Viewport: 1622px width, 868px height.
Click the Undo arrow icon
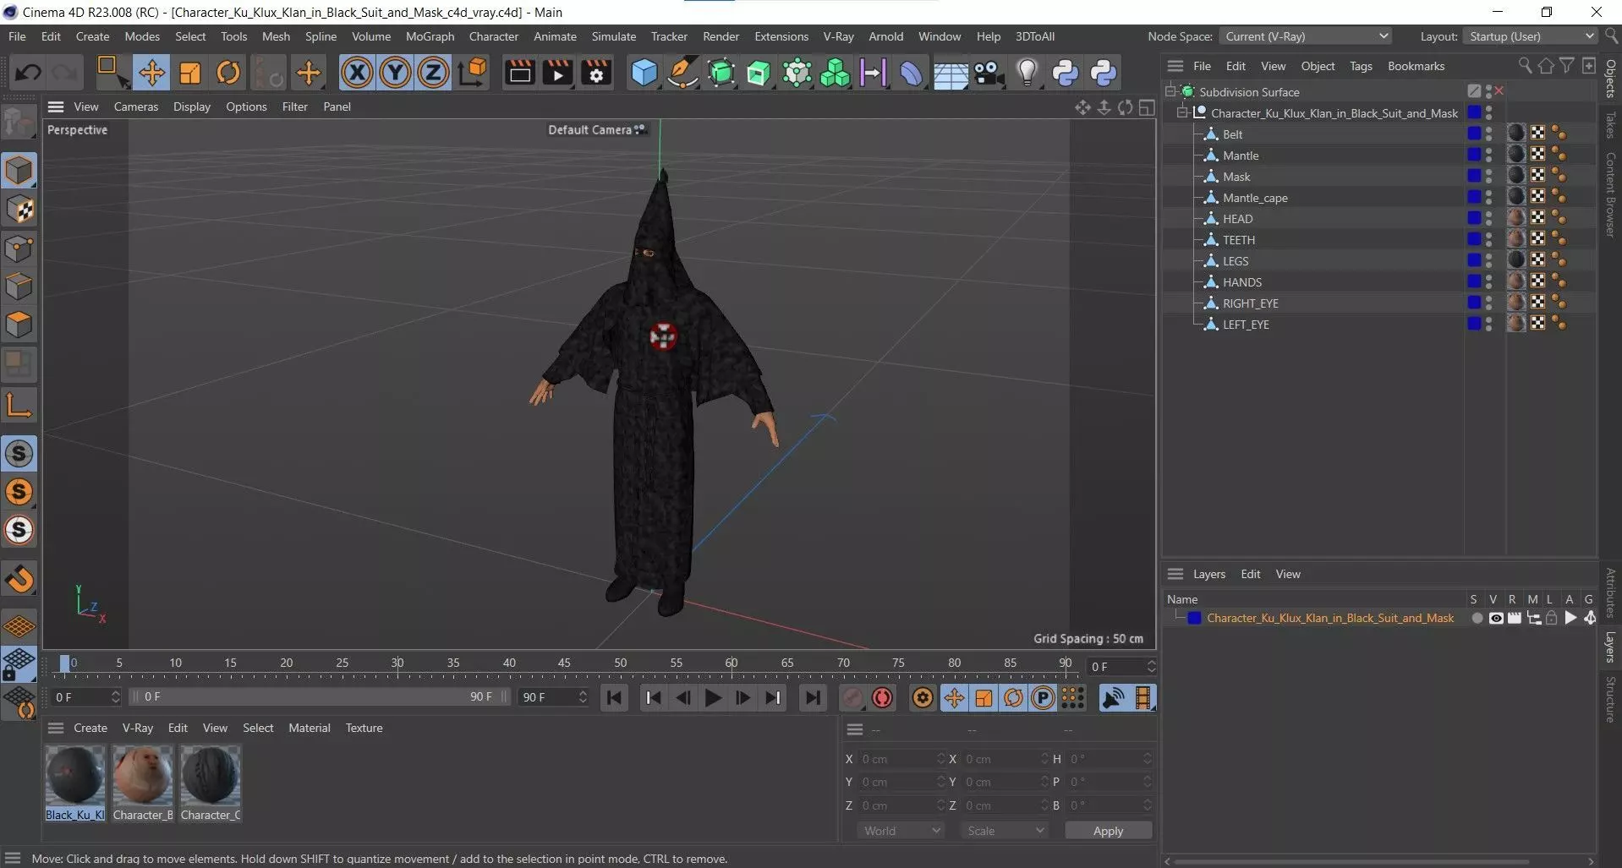point(28,73)
